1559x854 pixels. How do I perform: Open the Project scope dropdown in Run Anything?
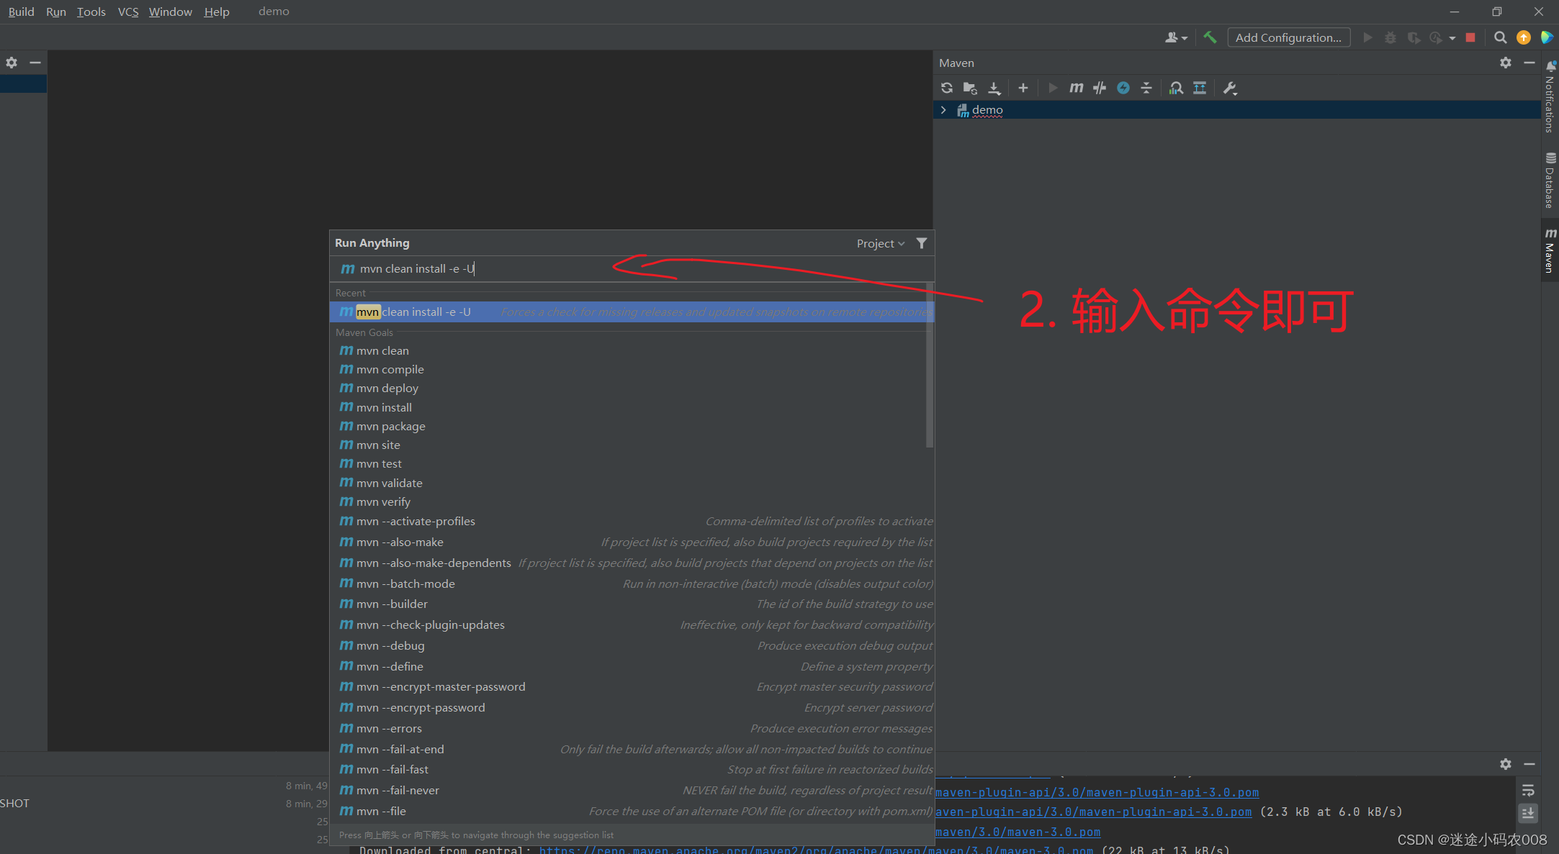(879, 243)
